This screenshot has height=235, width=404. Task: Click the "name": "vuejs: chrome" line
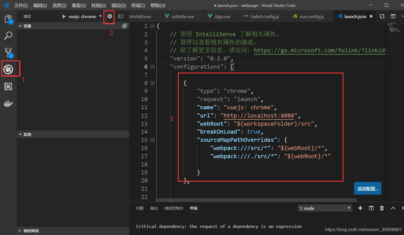(x=237, y=107)
